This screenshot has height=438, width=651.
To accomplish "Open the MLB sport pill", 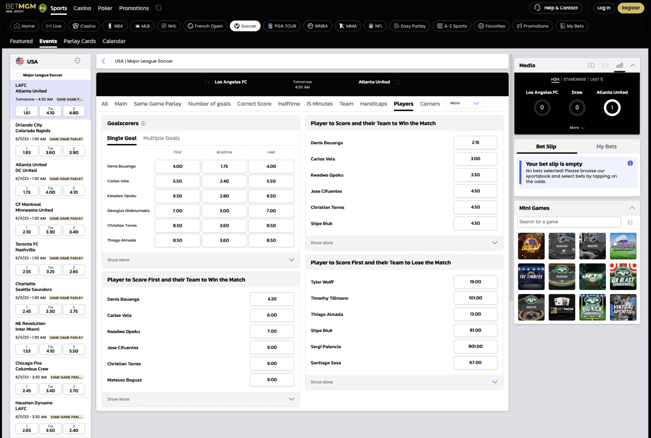I will click(x=142, y=26).
